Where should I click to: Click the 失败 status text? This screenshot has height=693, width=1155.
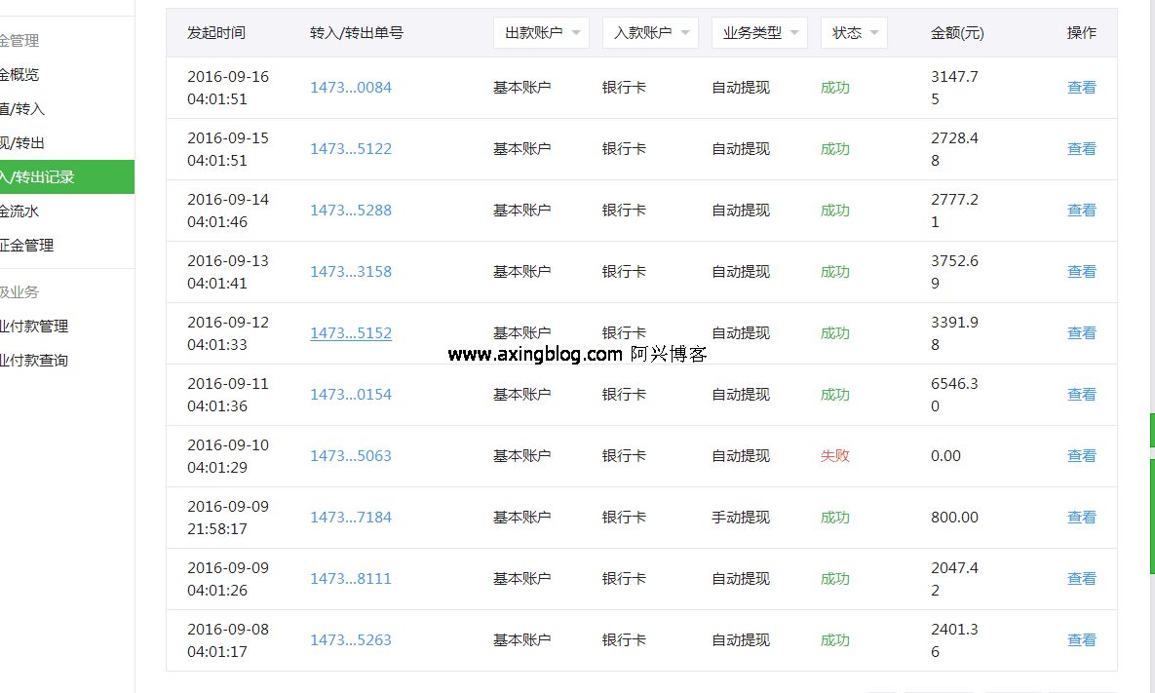click(834, 456)
